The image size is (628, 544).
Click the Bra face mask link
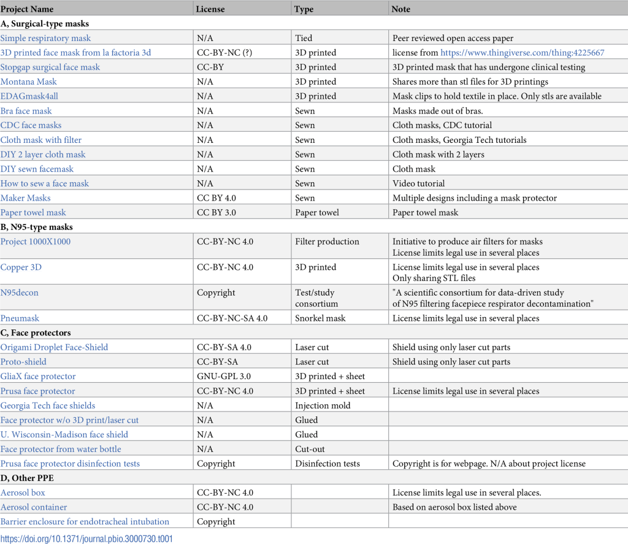point(26,111)
